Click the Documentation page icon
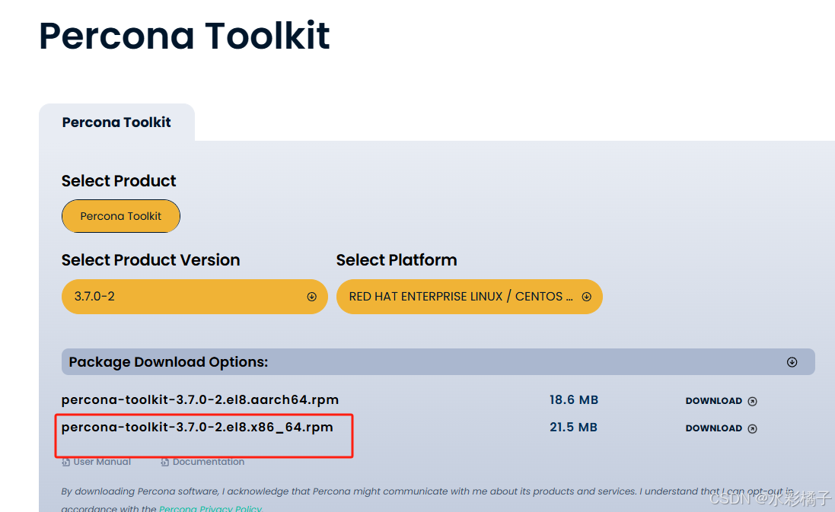The width and height of the screenshot is (835, 512). tap(164, 462)
